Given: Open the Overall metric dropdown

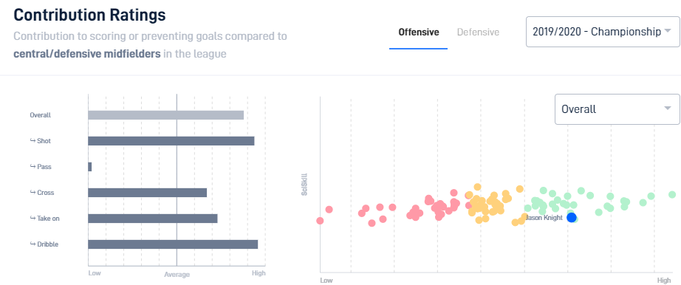Looking at the screenshot, I should [617, 109].
